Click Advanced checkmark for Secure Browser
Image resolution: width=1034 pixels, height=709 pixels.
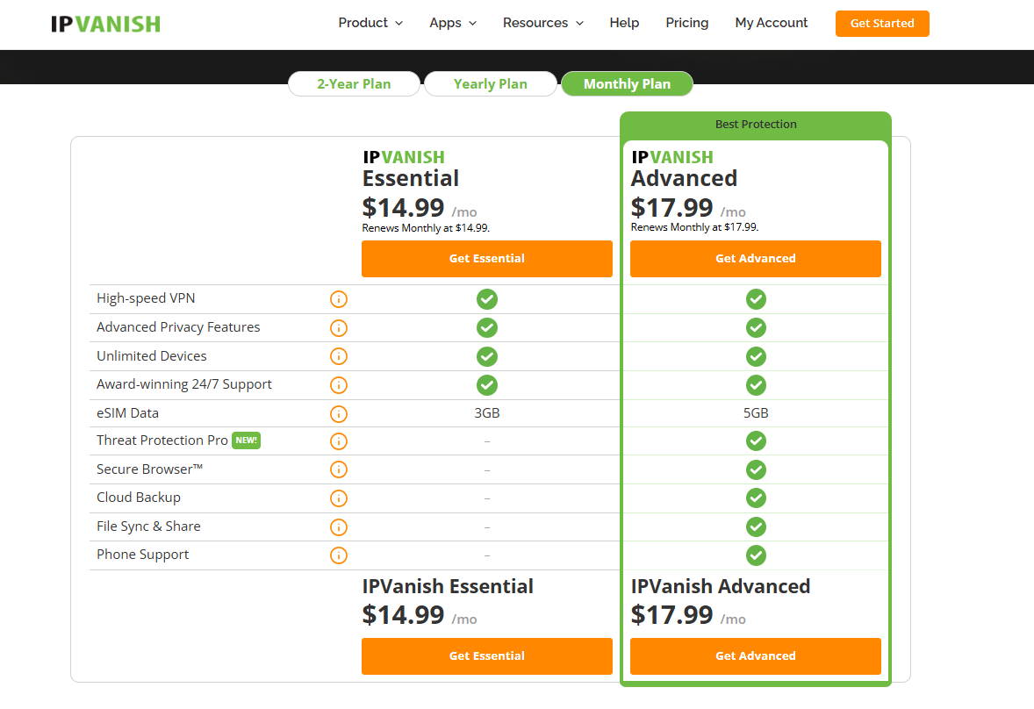[x=756, y=469]
